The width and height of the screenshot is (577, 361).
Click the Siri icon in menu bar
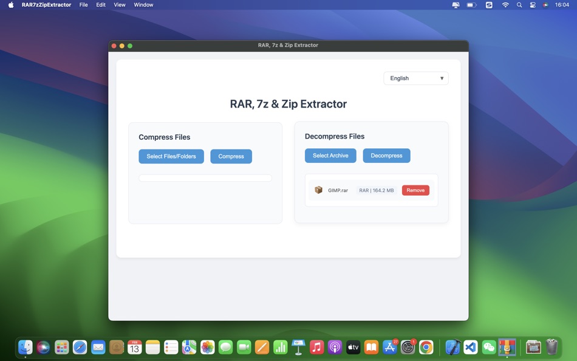point(545,5)
